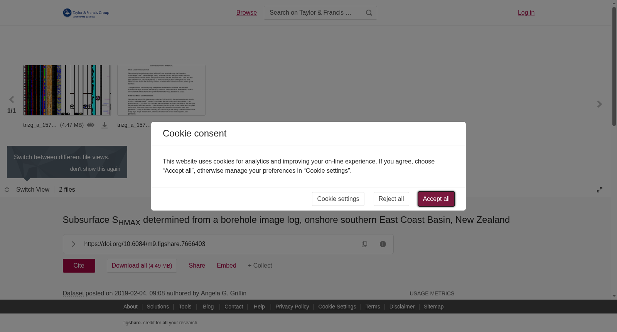Open the Log in link

tap(526, 13)
